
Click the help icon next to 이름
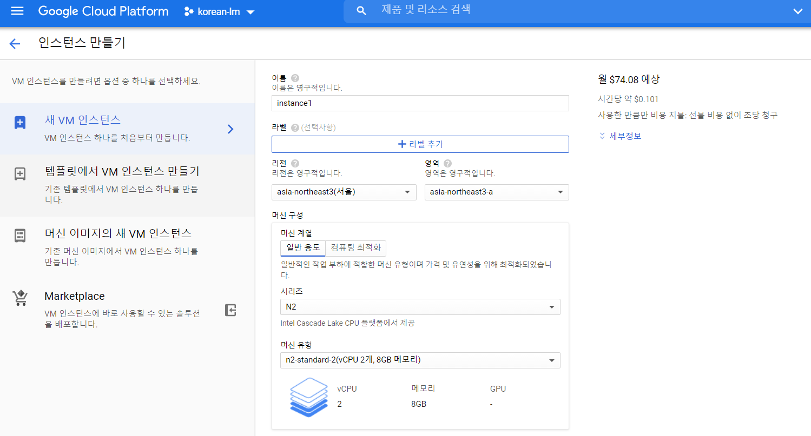coord(295,78)
